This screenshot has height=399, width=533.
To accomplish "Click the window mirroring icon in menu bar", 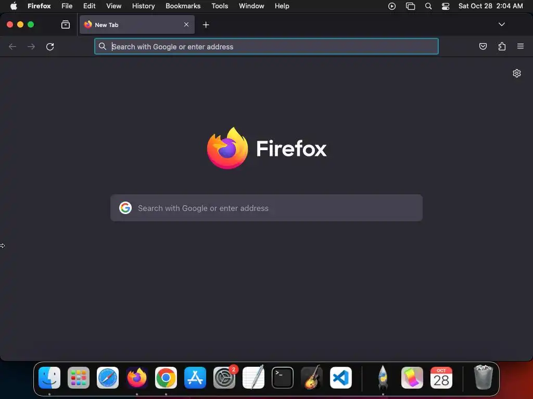I will coord(410,6).
